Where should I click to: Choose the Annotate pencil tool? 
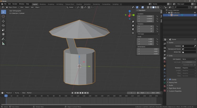[x=3, y=39]
